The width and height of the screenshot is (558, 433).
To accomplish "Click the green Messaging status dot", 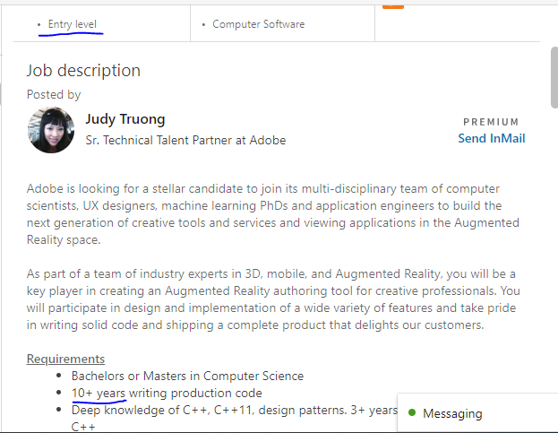I will tap(412, 412).
